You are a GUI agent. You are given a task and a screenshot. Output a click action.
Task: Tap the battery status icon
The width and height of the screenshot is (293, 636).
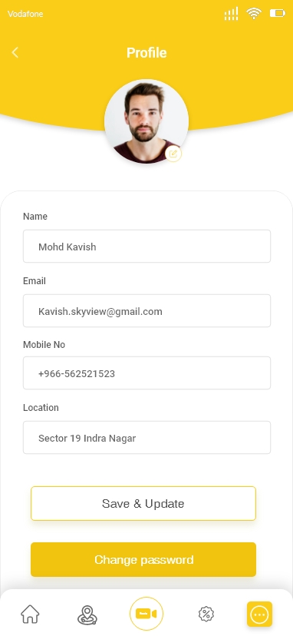pos(278,13)
